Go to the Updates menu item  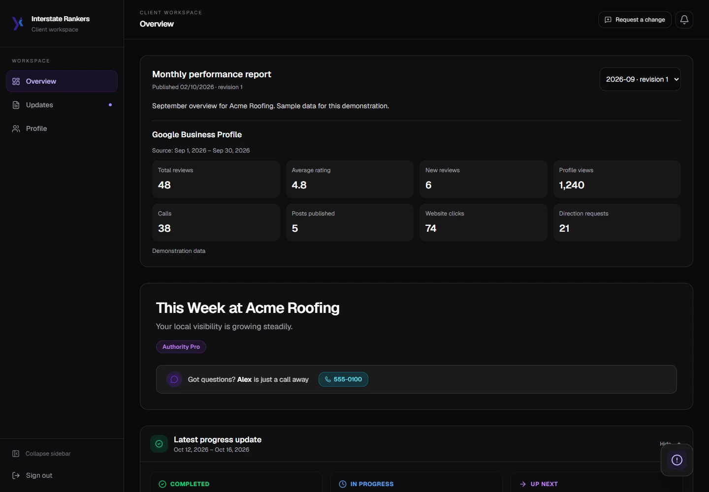62,105
